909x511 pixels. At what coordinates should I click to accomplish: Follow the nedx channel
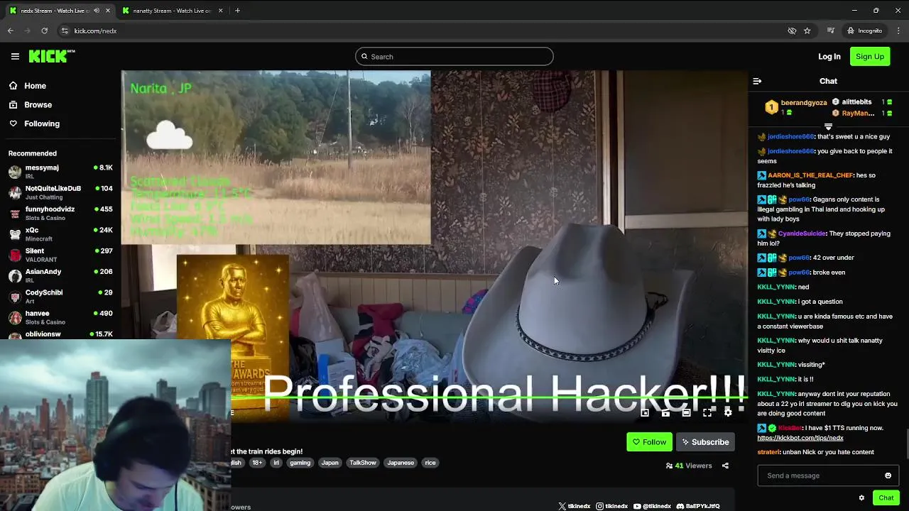[x=649, y=442]
